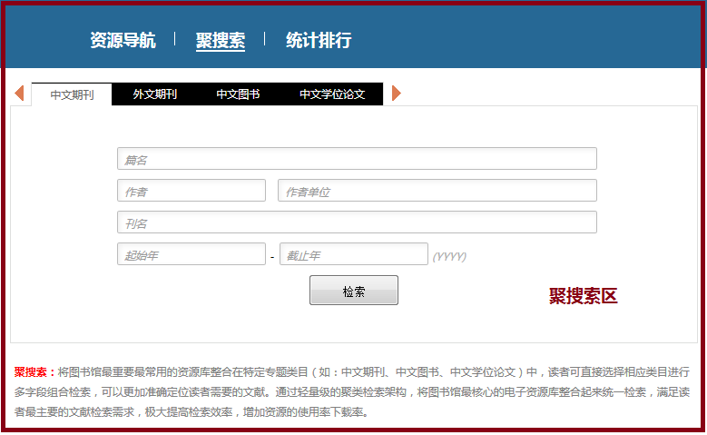
Task: Focus the 刊名 journal name field
Action: [x=357, y=222]
